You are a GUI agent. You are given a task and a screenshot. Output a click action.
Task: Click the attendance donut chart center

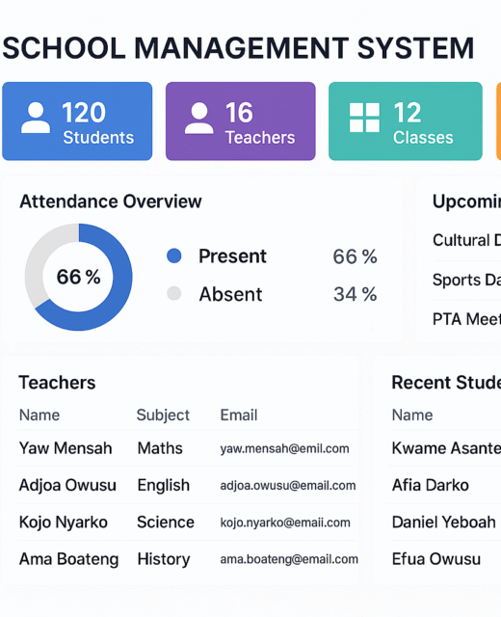coord(79,277)
